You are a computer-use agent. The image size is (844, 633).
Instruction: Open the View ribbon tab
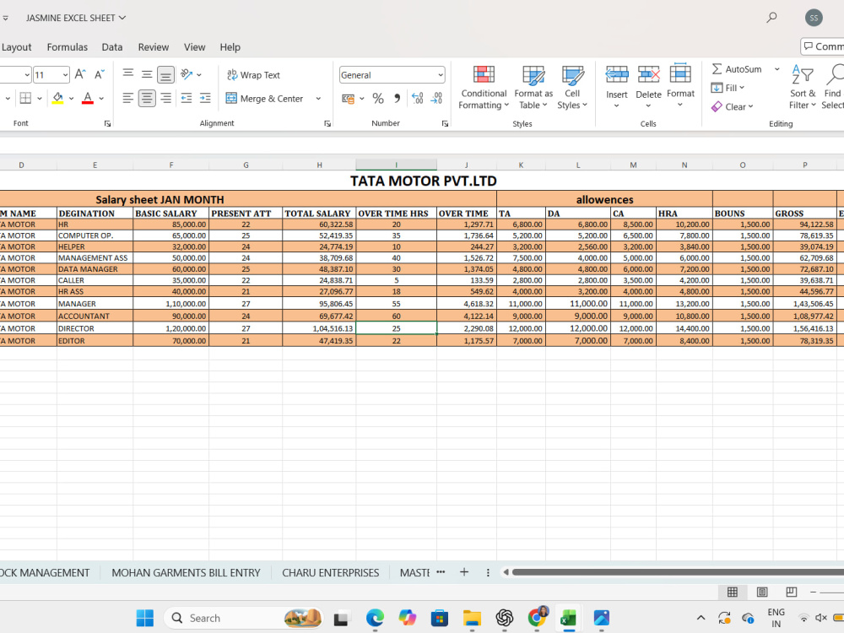point(194,47)
